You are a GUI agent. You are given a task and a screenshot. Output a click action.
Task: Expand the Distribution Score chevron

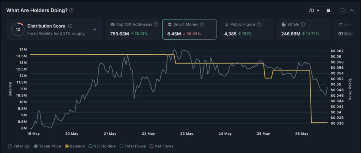pos(94,30)
